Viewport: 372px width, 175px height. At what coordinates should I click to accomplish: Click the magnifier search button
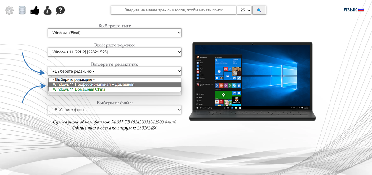pos(259,10)
